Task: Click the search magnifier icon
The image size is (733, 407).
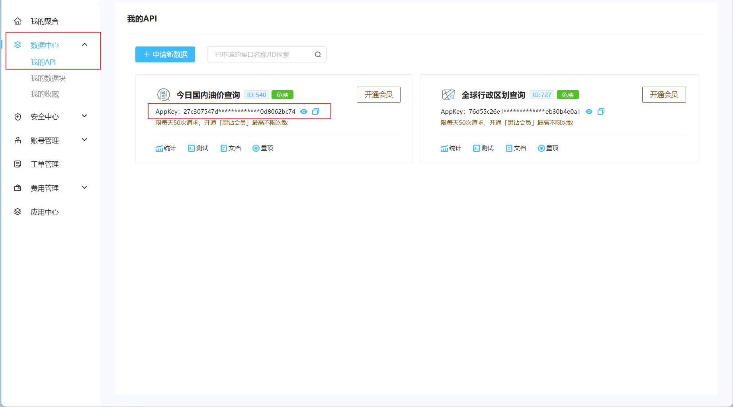Action: click(x=317, y=54)
